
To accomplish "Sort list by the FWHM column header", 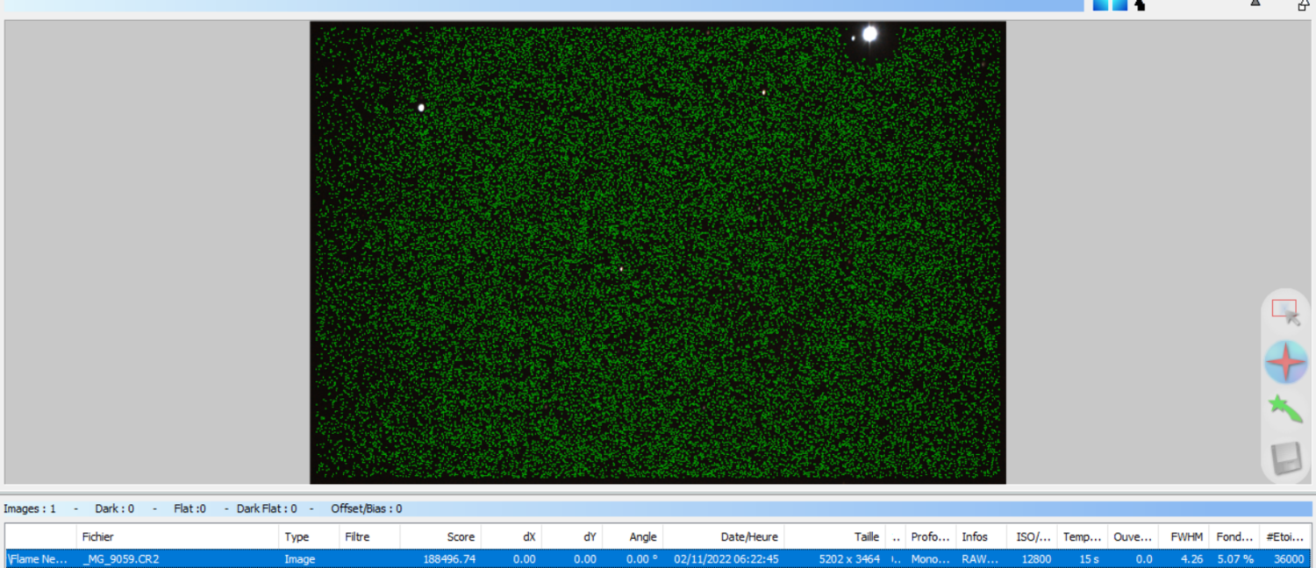I will (1184, 536).
